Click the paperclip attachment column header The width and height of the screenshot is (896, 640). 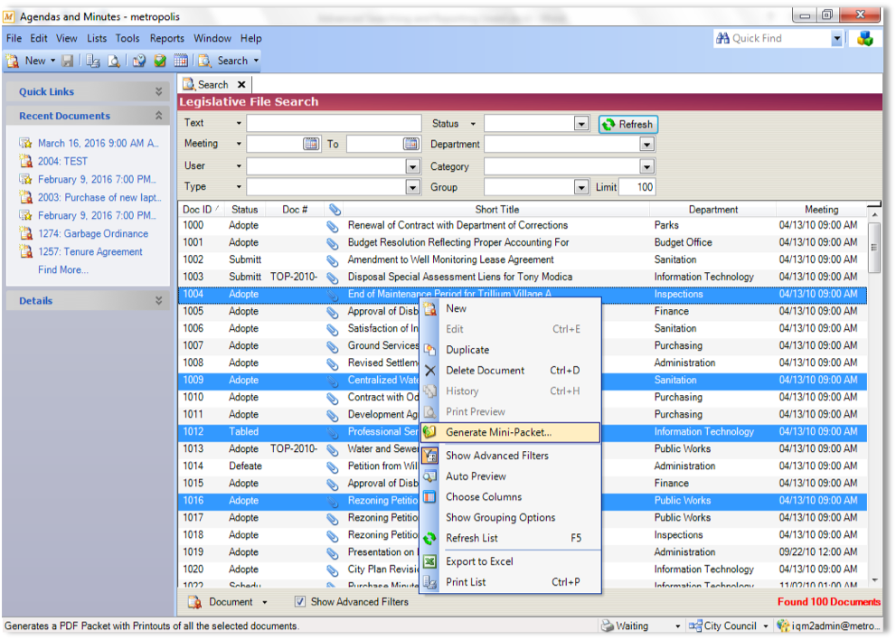point(335,210)
